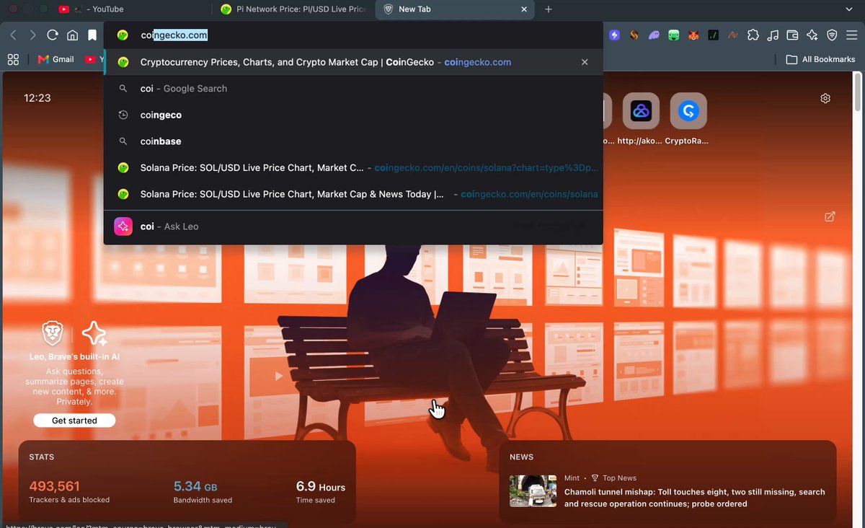The image size is (865, 528).
Task: Click the blue lightning bolt extension
Action: pos(614,35)
